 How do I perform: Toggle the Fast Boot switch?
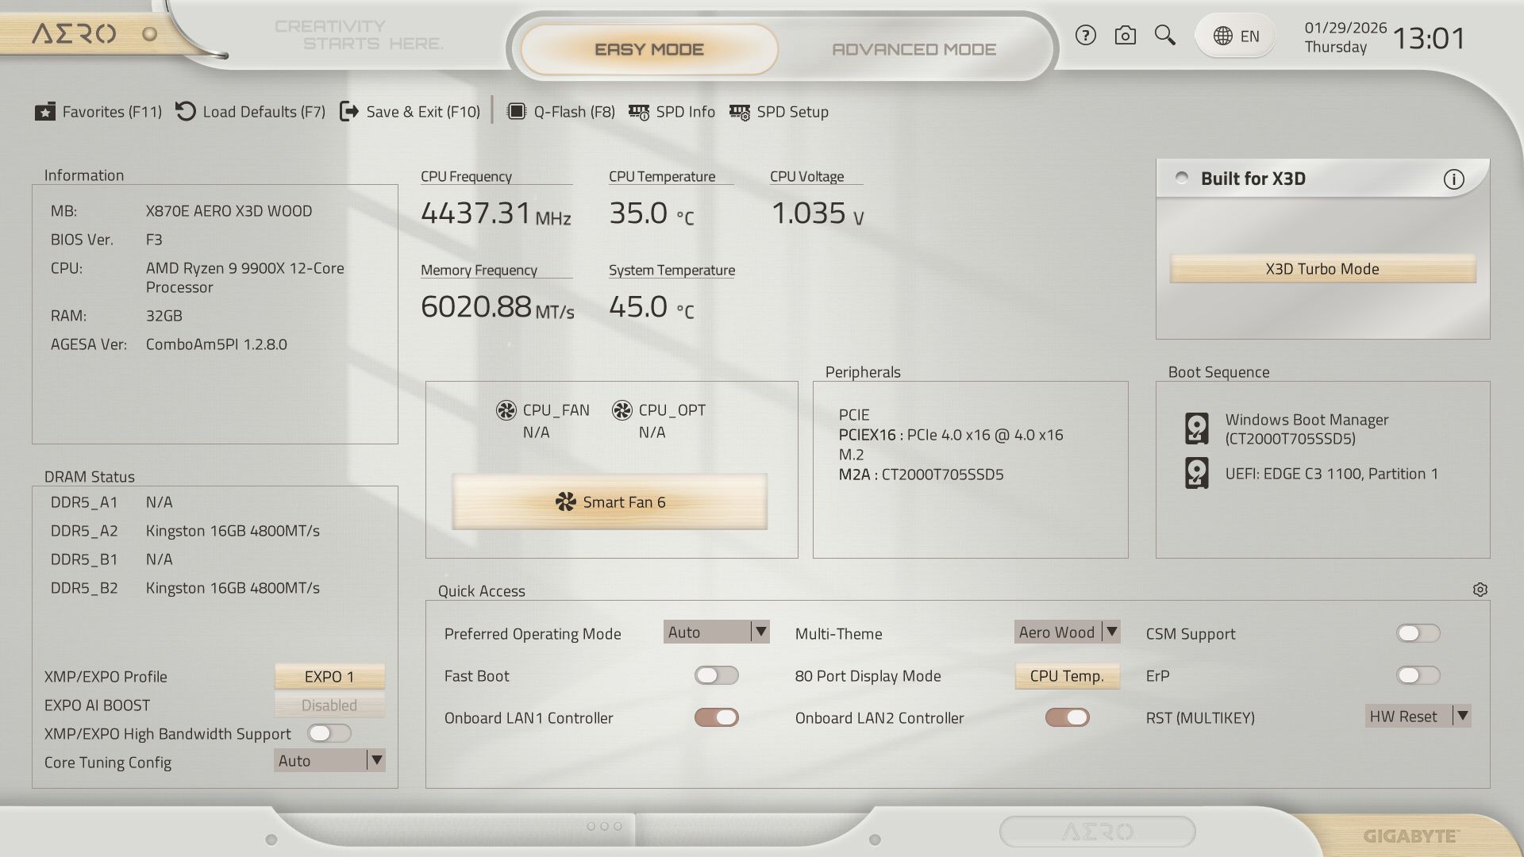click(x=716, y=675)
